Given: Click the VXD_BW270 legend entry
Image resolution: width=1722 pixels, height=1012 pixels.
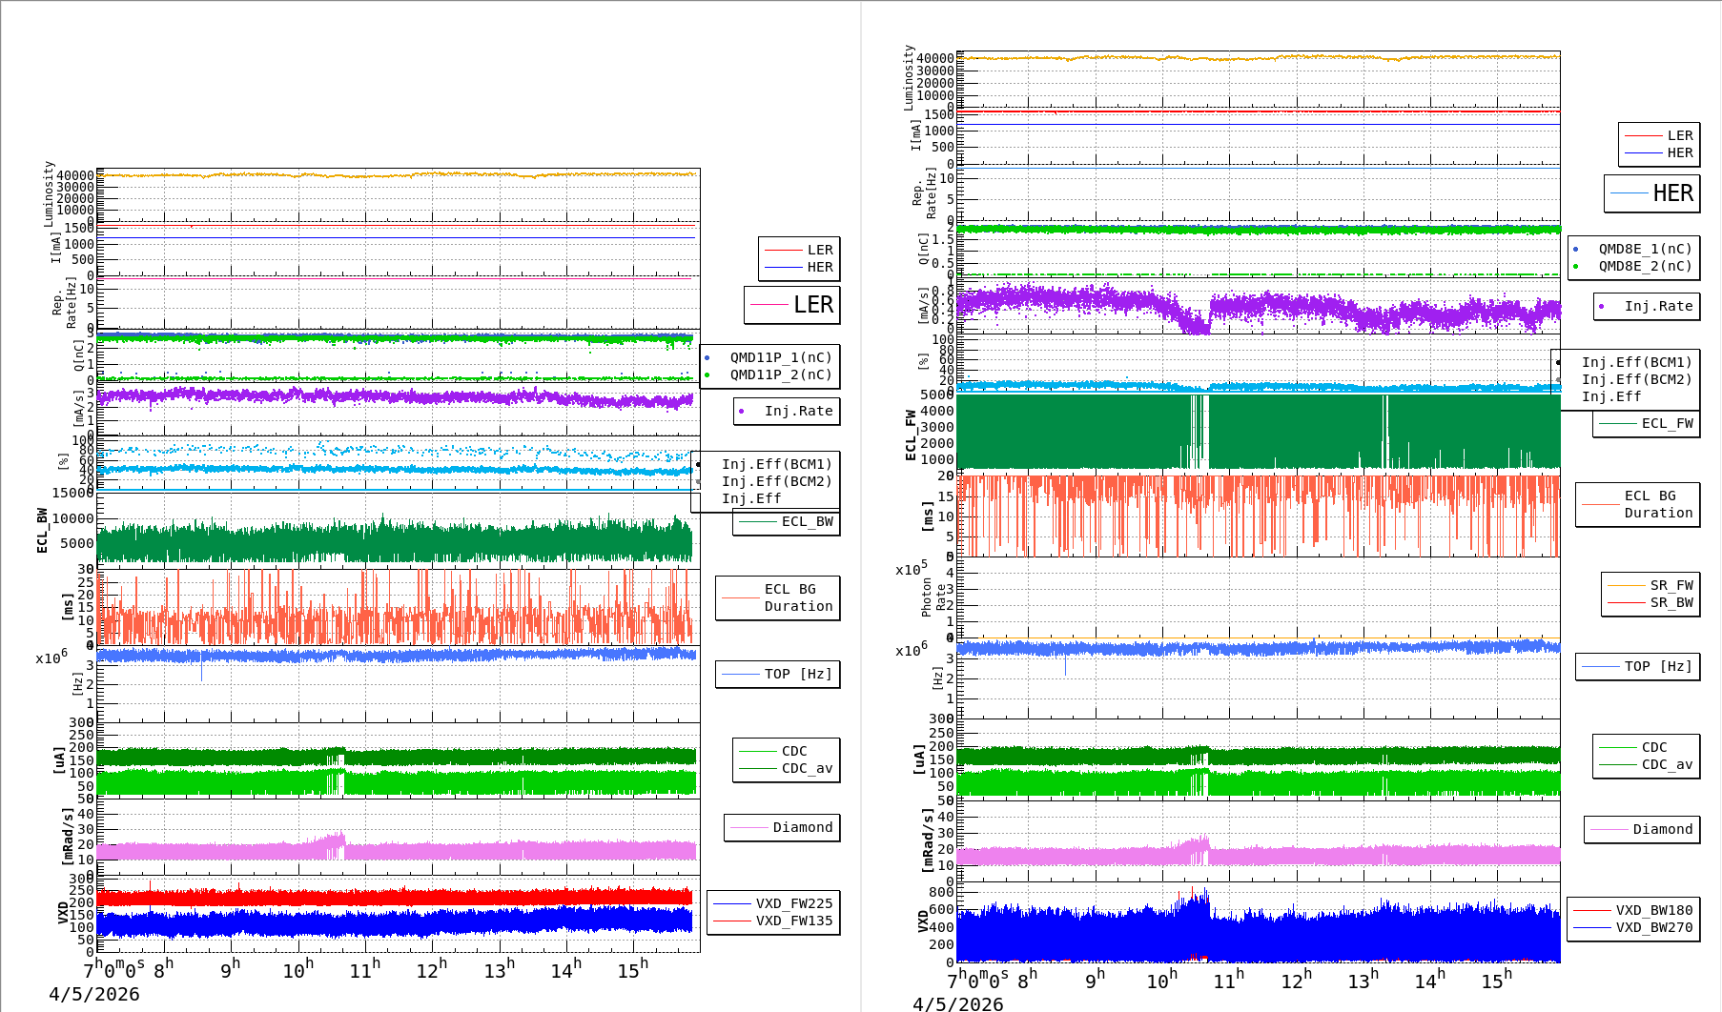Looking at the screenshot, I should coord(1653,927).
